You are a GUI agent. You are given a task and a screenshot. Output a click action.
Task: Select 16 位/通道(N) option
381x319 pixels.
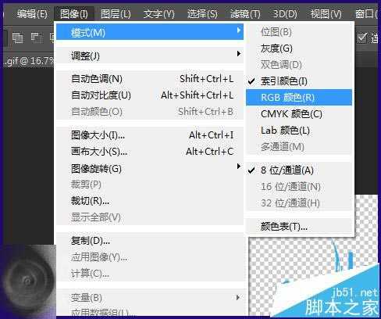[299, 186]
